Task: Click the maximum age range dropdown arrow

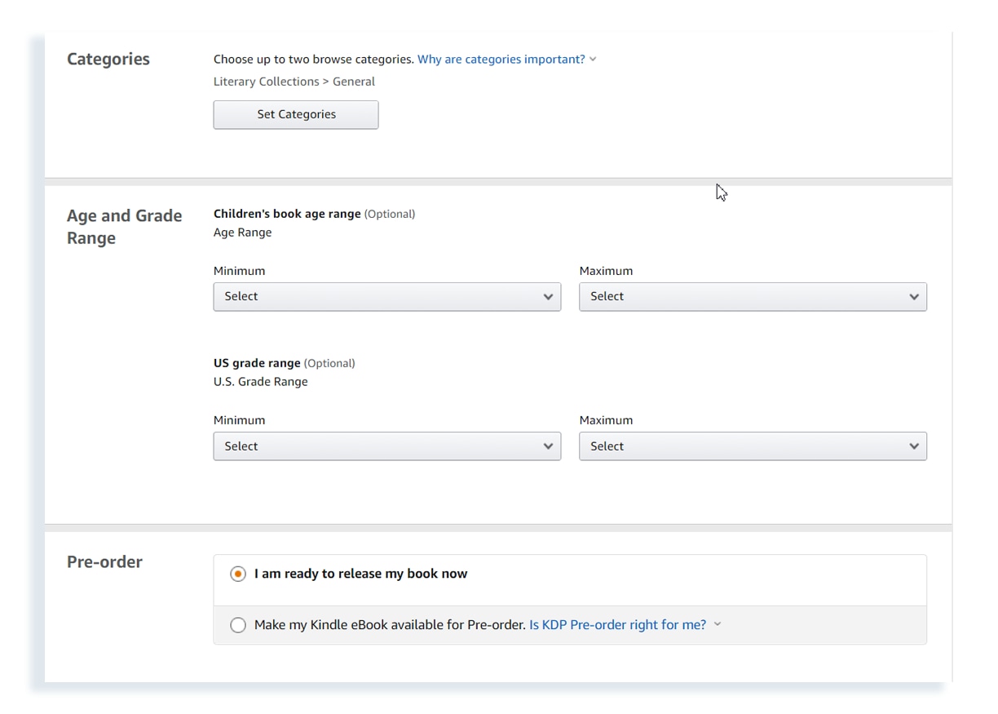Action: tap(915, 297)
